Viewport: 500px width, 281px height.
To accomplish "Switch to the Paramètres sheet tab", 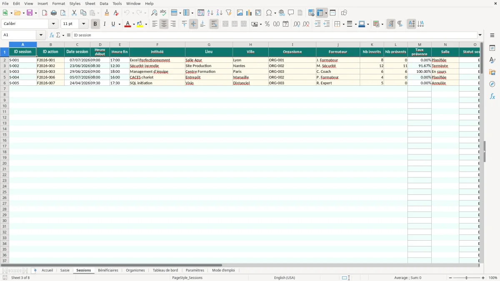I will 195,270.
